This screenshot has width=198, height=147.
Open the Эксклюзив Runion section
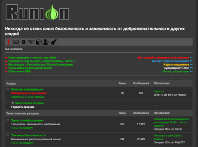[29, 103]
